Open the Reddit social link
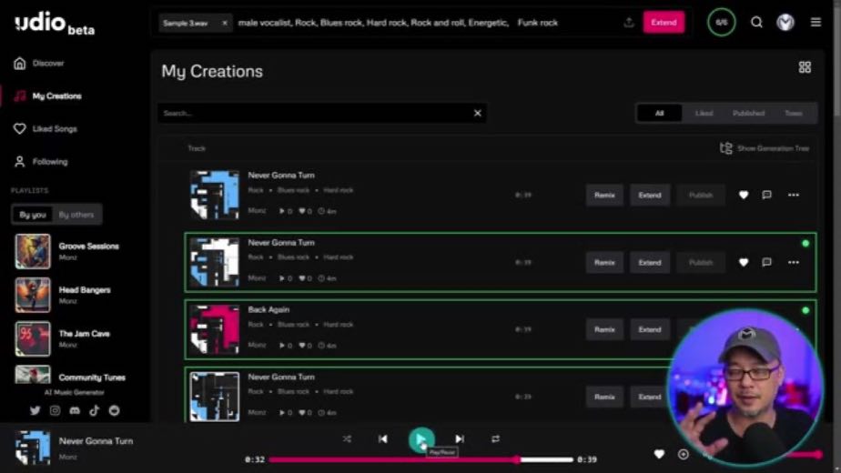The width and height of the screenshot is (841, 473). coord(115,411)
